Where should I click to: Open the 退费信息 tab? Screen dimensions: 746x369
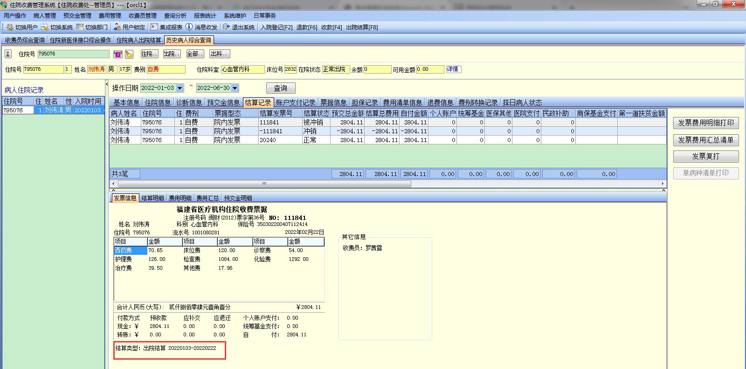point(440,102)
